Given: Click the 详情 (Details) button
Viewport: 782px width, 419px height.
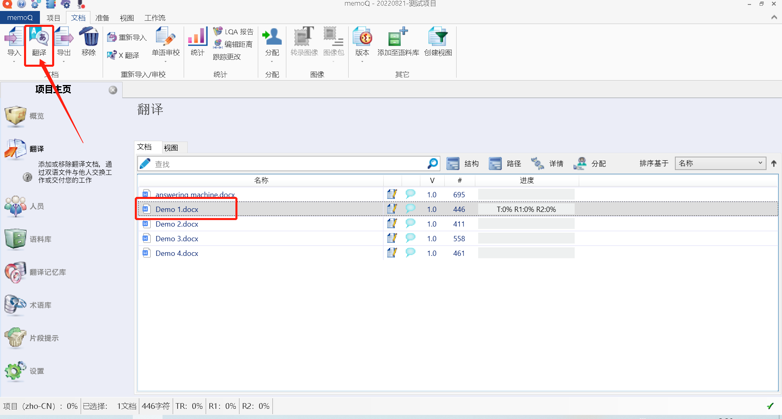Looking at the screenshot, I should [x=547, y=164].
